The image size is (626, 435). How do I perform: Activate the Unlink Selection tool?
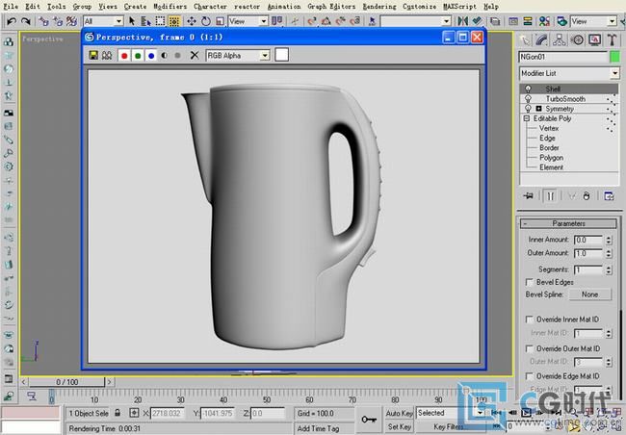point(58,21)
